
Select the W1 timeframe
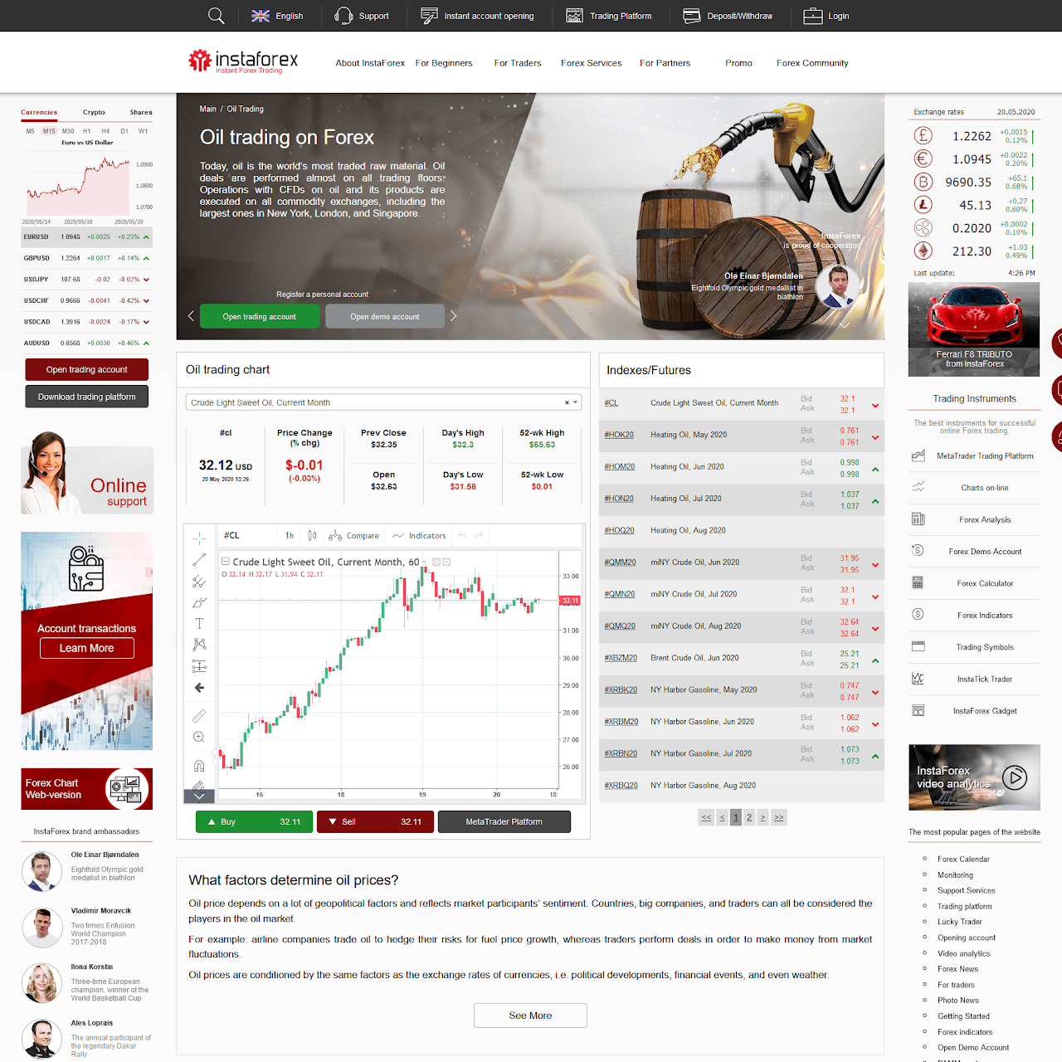(x=144, y=131)
